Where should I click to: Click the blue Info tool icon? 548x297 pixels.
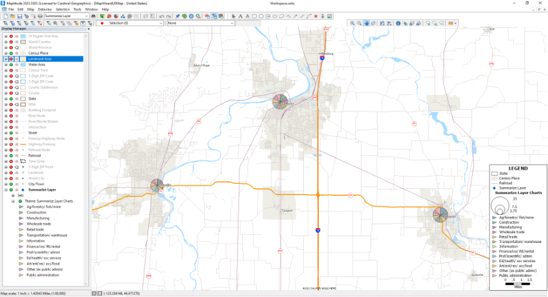(x=398, y=24)
